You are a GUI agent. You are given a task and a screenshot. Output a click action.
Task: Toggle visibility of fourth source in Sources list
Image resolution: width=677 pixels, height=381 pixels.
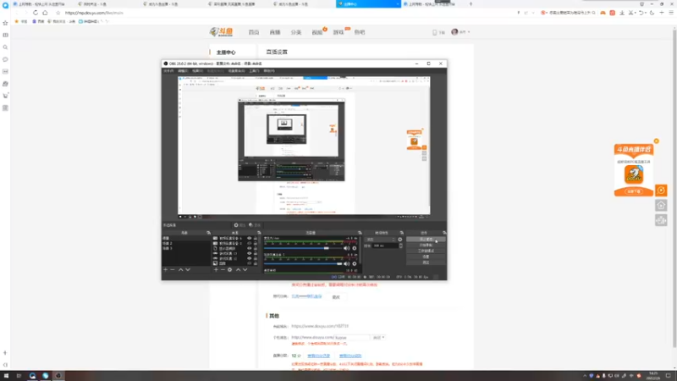pyautogui.click(x=249, y=253)
